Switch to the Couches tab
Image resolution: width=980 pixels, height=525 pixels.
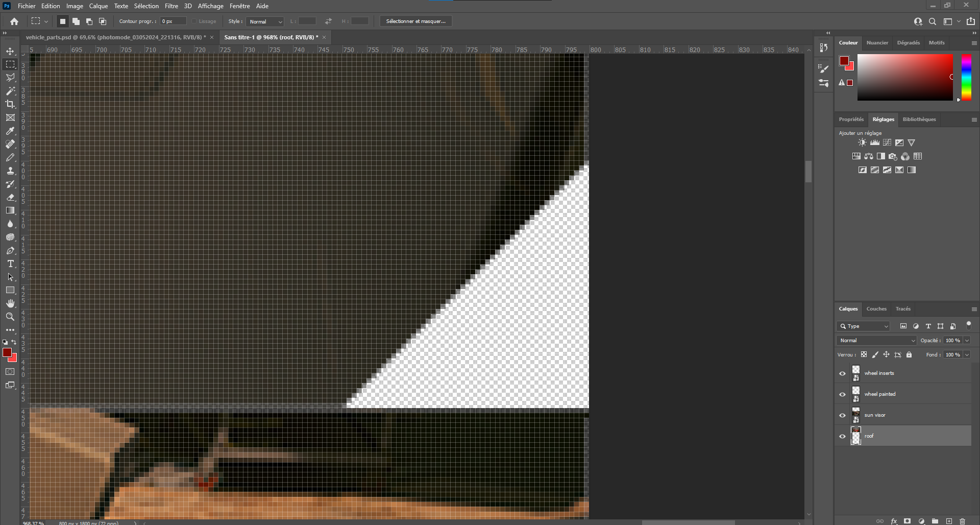click(876, 309)
